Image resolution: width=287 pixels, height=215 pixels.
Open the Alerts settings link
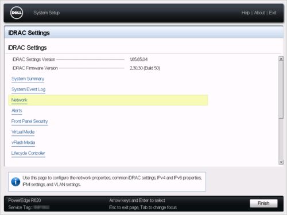coord(17,111)
